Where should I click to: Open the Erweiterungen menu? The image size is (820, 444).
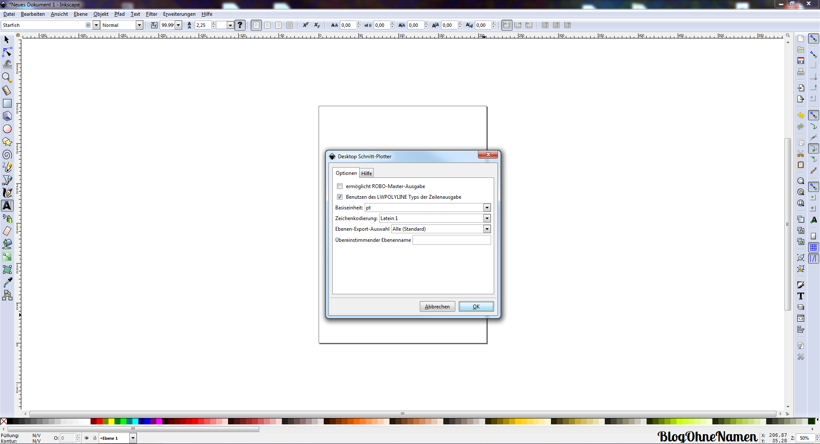(x=179, y=14)
